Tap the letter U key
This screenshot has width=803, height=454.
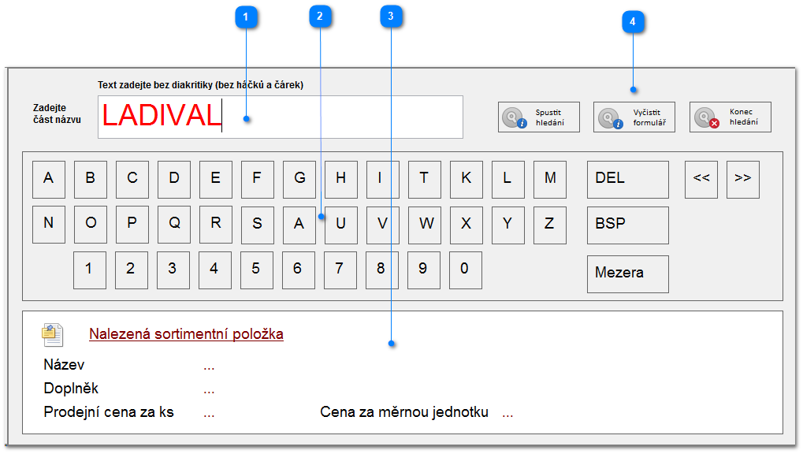(341, 225)
